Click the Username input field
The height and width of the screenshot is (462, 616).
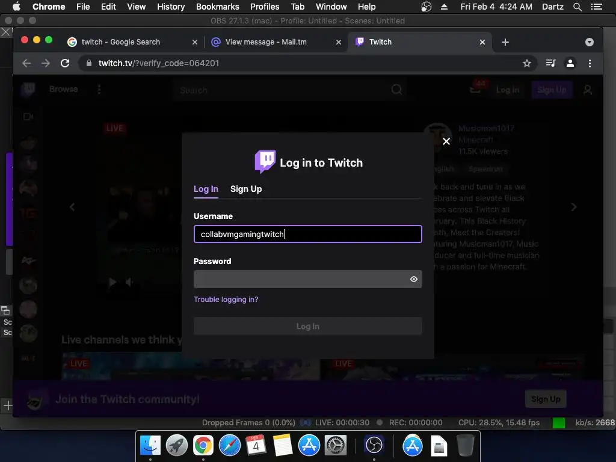307,234
